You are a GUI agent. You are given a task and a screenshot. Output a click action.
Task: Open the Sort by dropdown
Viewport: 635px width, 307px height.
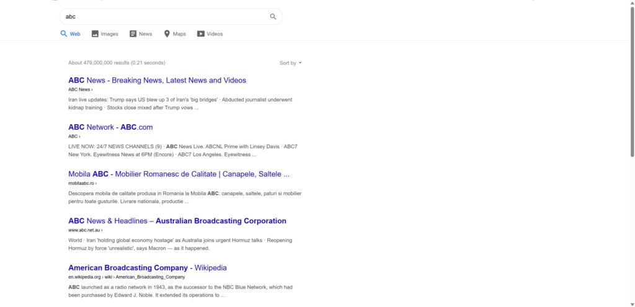pyautogui.click(x=290, y=63)
